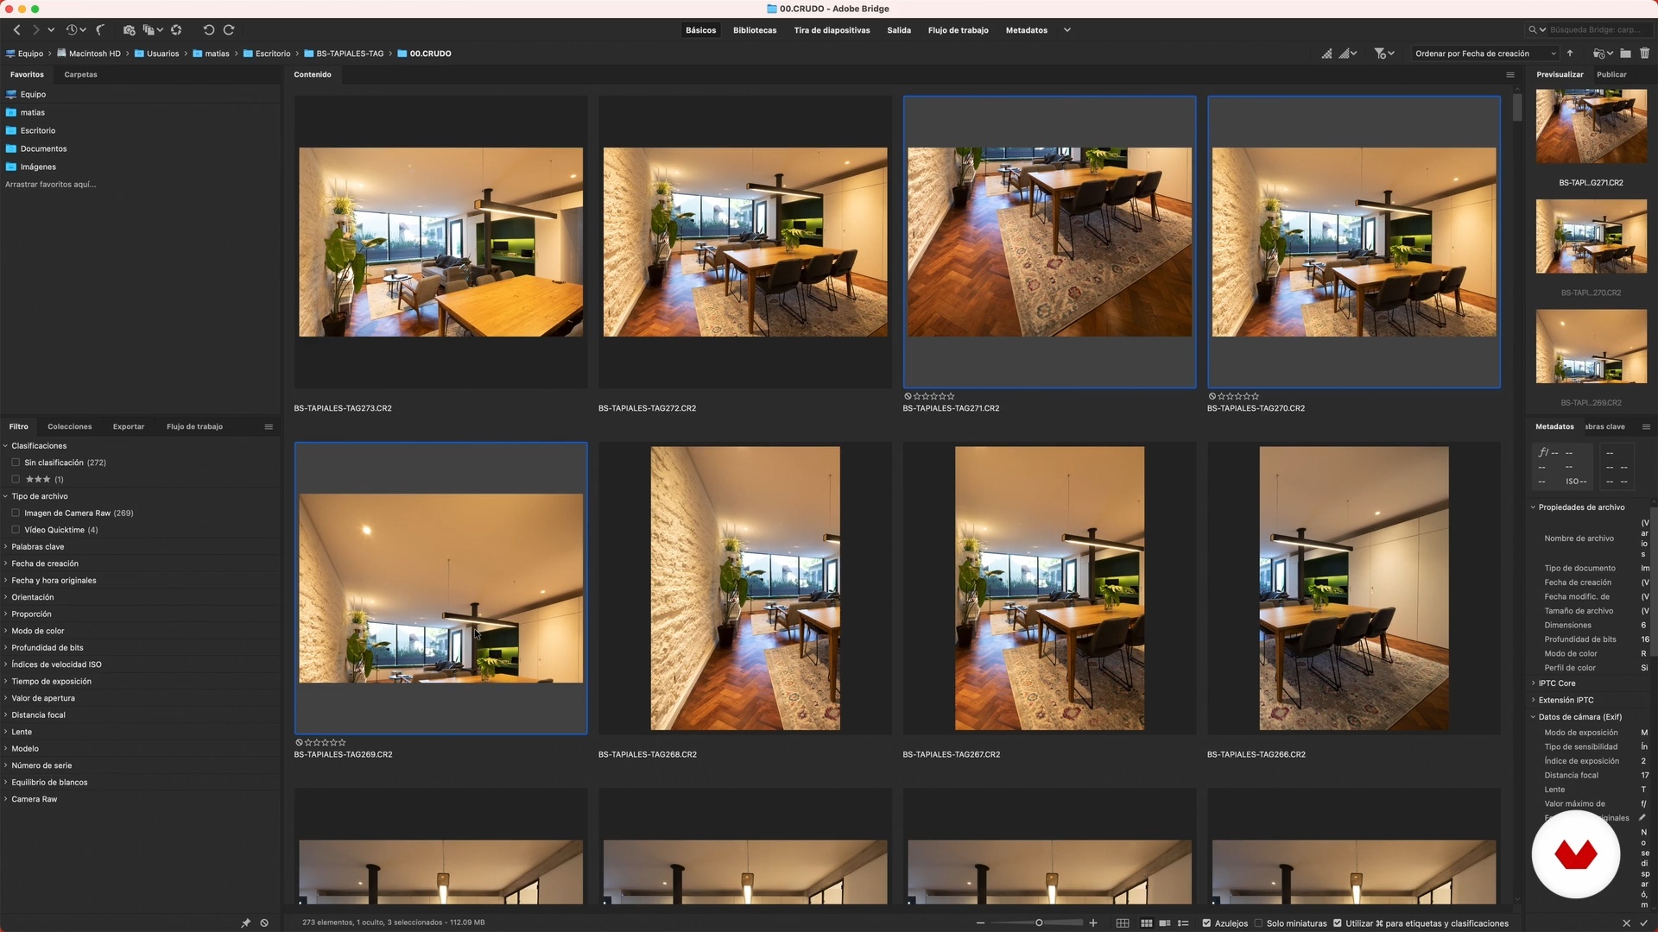The height and width of the screenshot is (932, 1658).
Task: Switch to the Bibliotecas workspace
Action: click(x=755, y=30)
